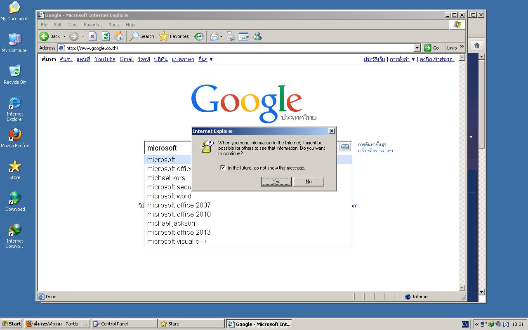Image resolution: width=528 pixels, height=330 pixels.
Task: Open the การตั้งค่า settings dropdown on Google
Action: point(402,59)
